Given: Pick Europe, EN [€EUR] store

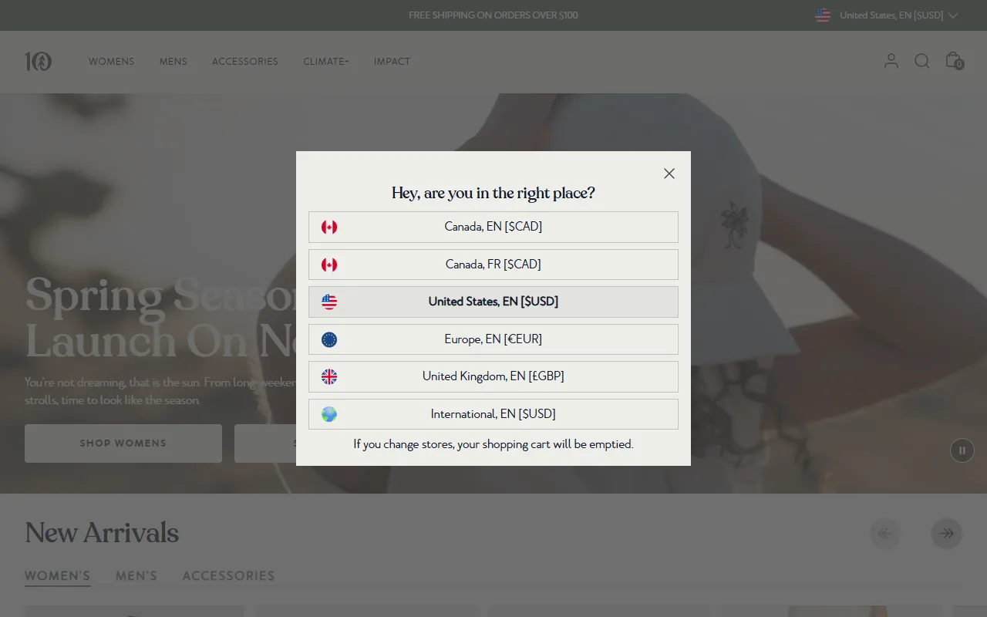Looking at the screenshot, I should point(493,339).
